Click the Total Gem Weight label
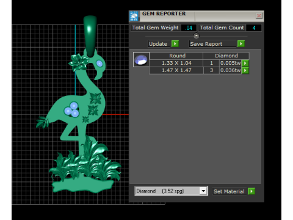The image size is (293, 220). 156,28
